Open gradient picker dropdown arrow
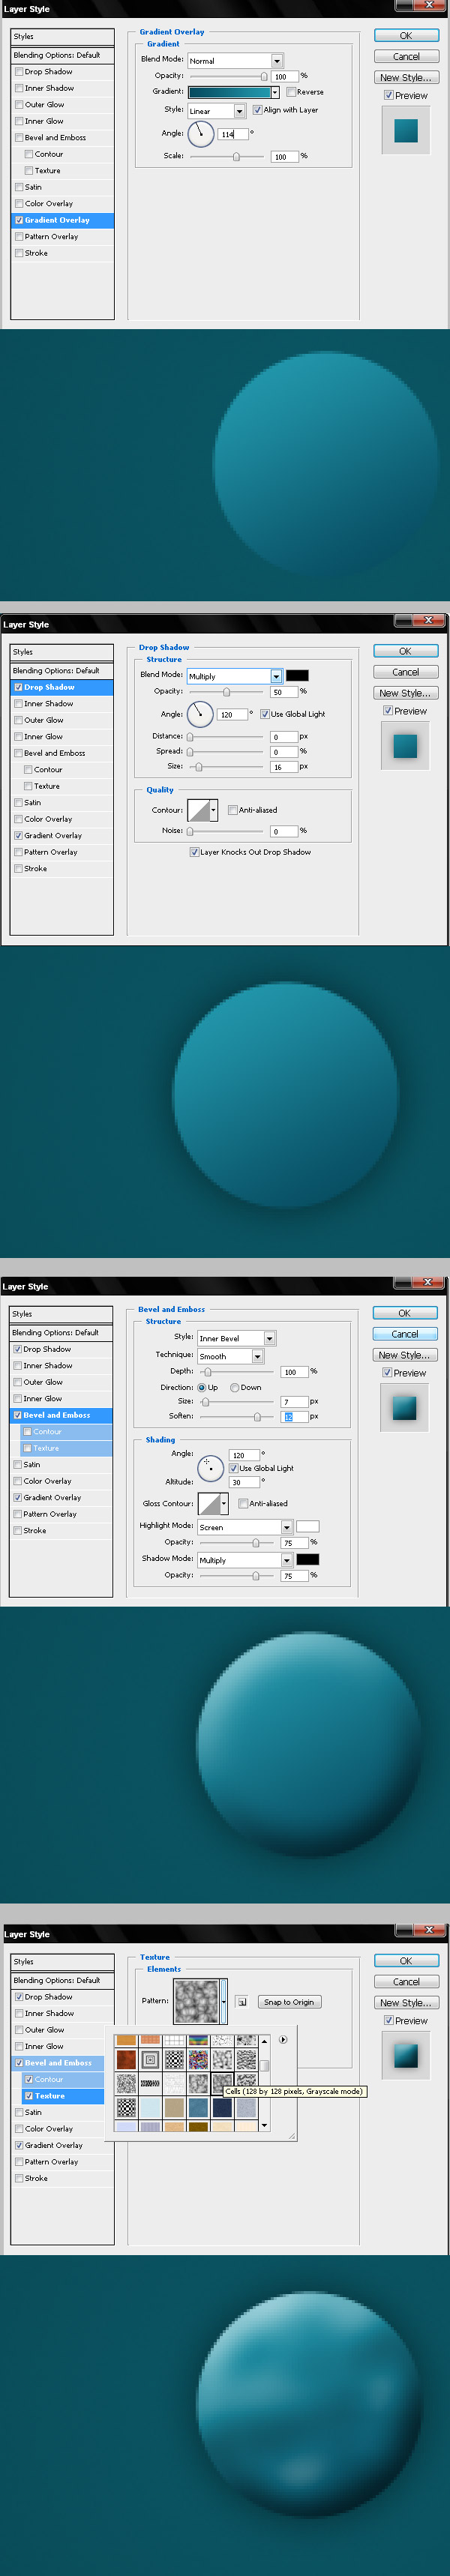This screenshot has height=2576, width=450. click(275, 92)
